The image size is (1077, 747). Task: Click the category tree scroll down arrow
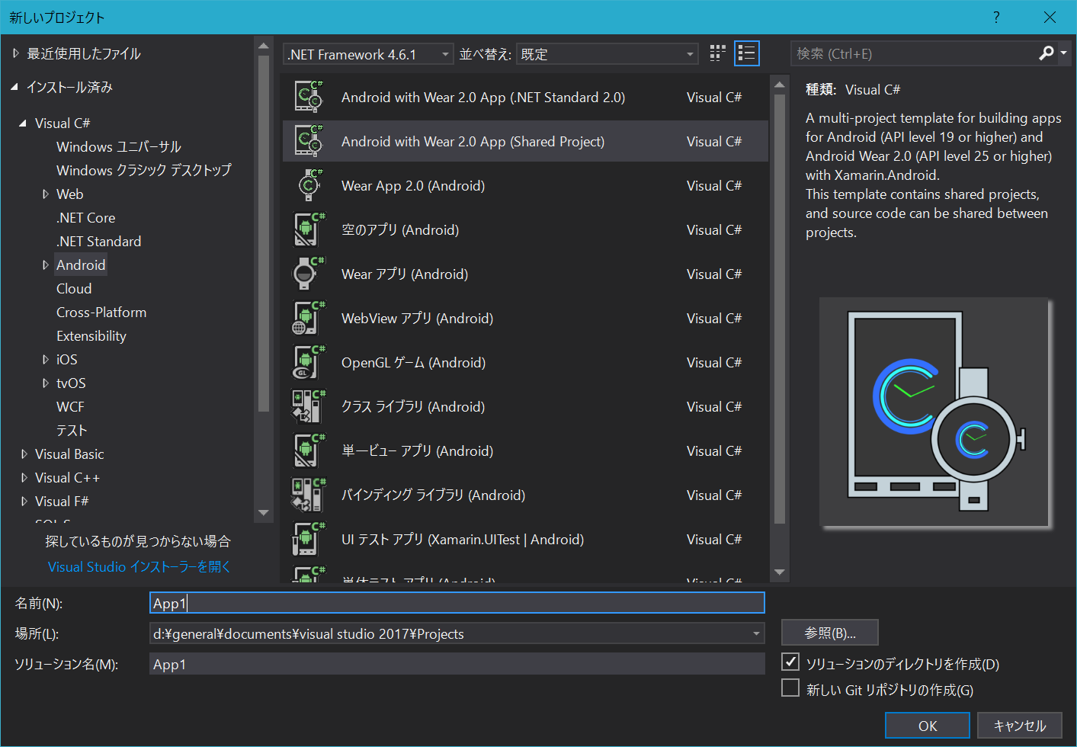coord(264,512)
